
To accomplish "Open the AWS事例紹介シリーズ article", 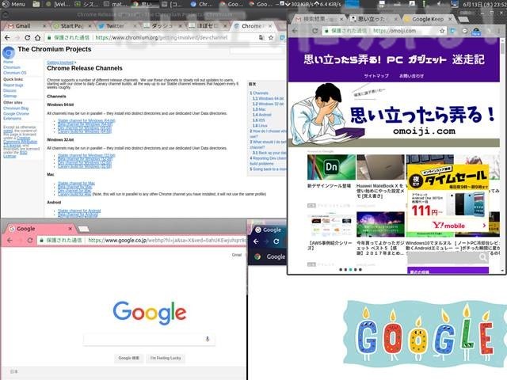I will 331,225.
